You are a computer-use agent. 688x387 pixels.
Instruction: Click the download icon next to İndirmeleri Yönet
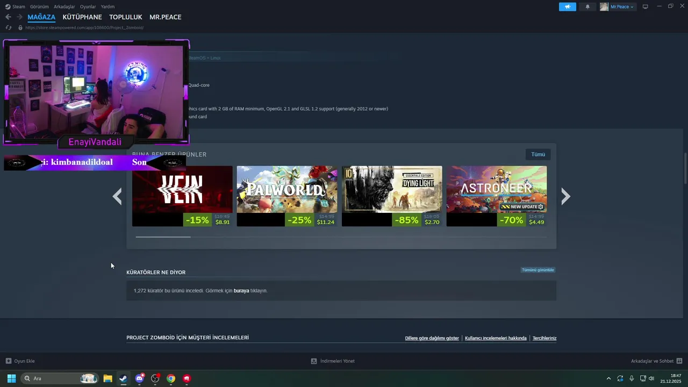click(314, 361)
